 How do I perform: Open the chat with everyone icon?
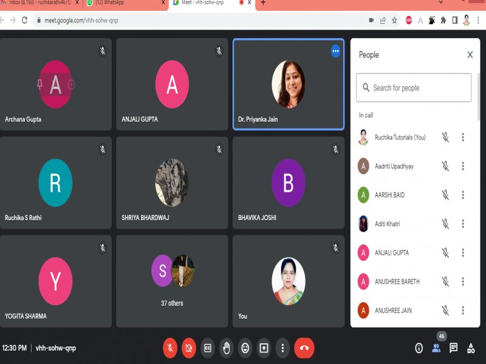[x=453, y=348]
